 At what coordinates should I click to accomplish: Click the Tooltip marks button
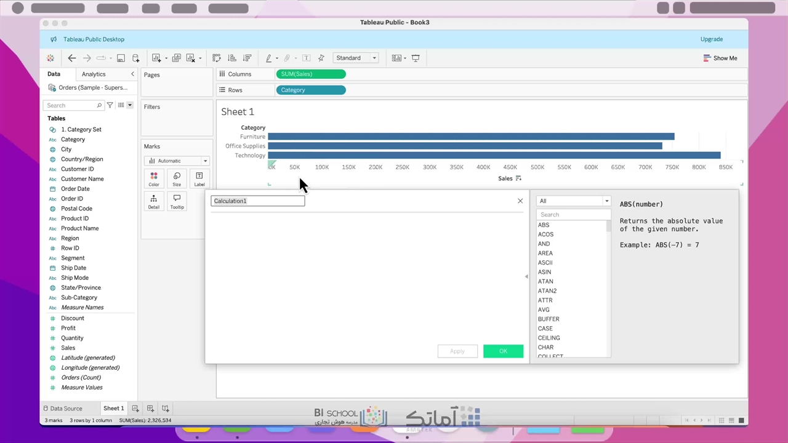[177, 201]
